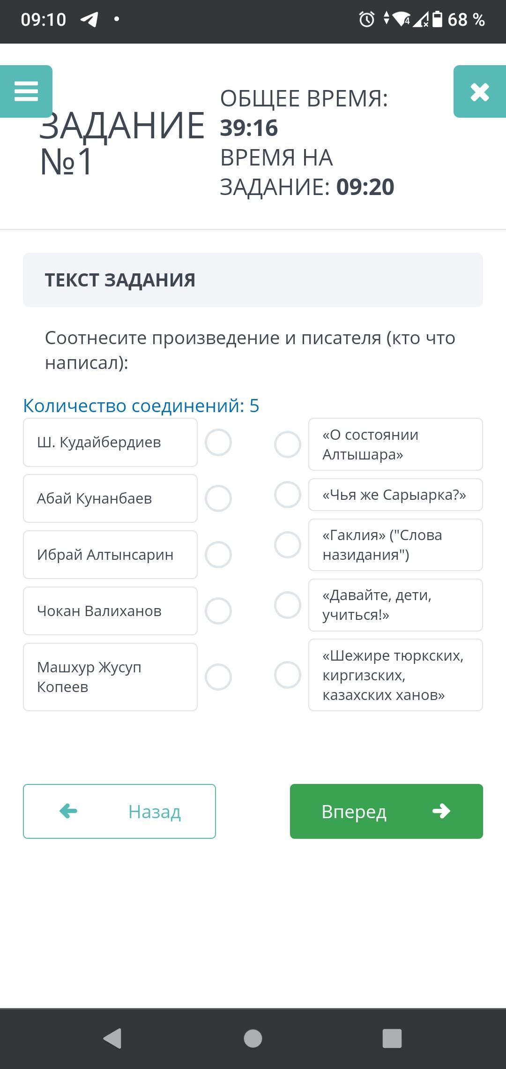The image size is (506, 1069).
Task: Select the radio next to Абай Кунанбаев
Action: [218, 498]
